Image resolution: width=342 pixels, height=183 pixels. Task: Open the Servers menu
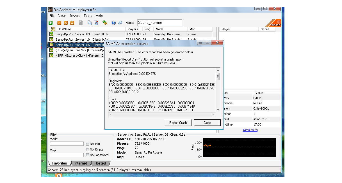tap(74, 16)
